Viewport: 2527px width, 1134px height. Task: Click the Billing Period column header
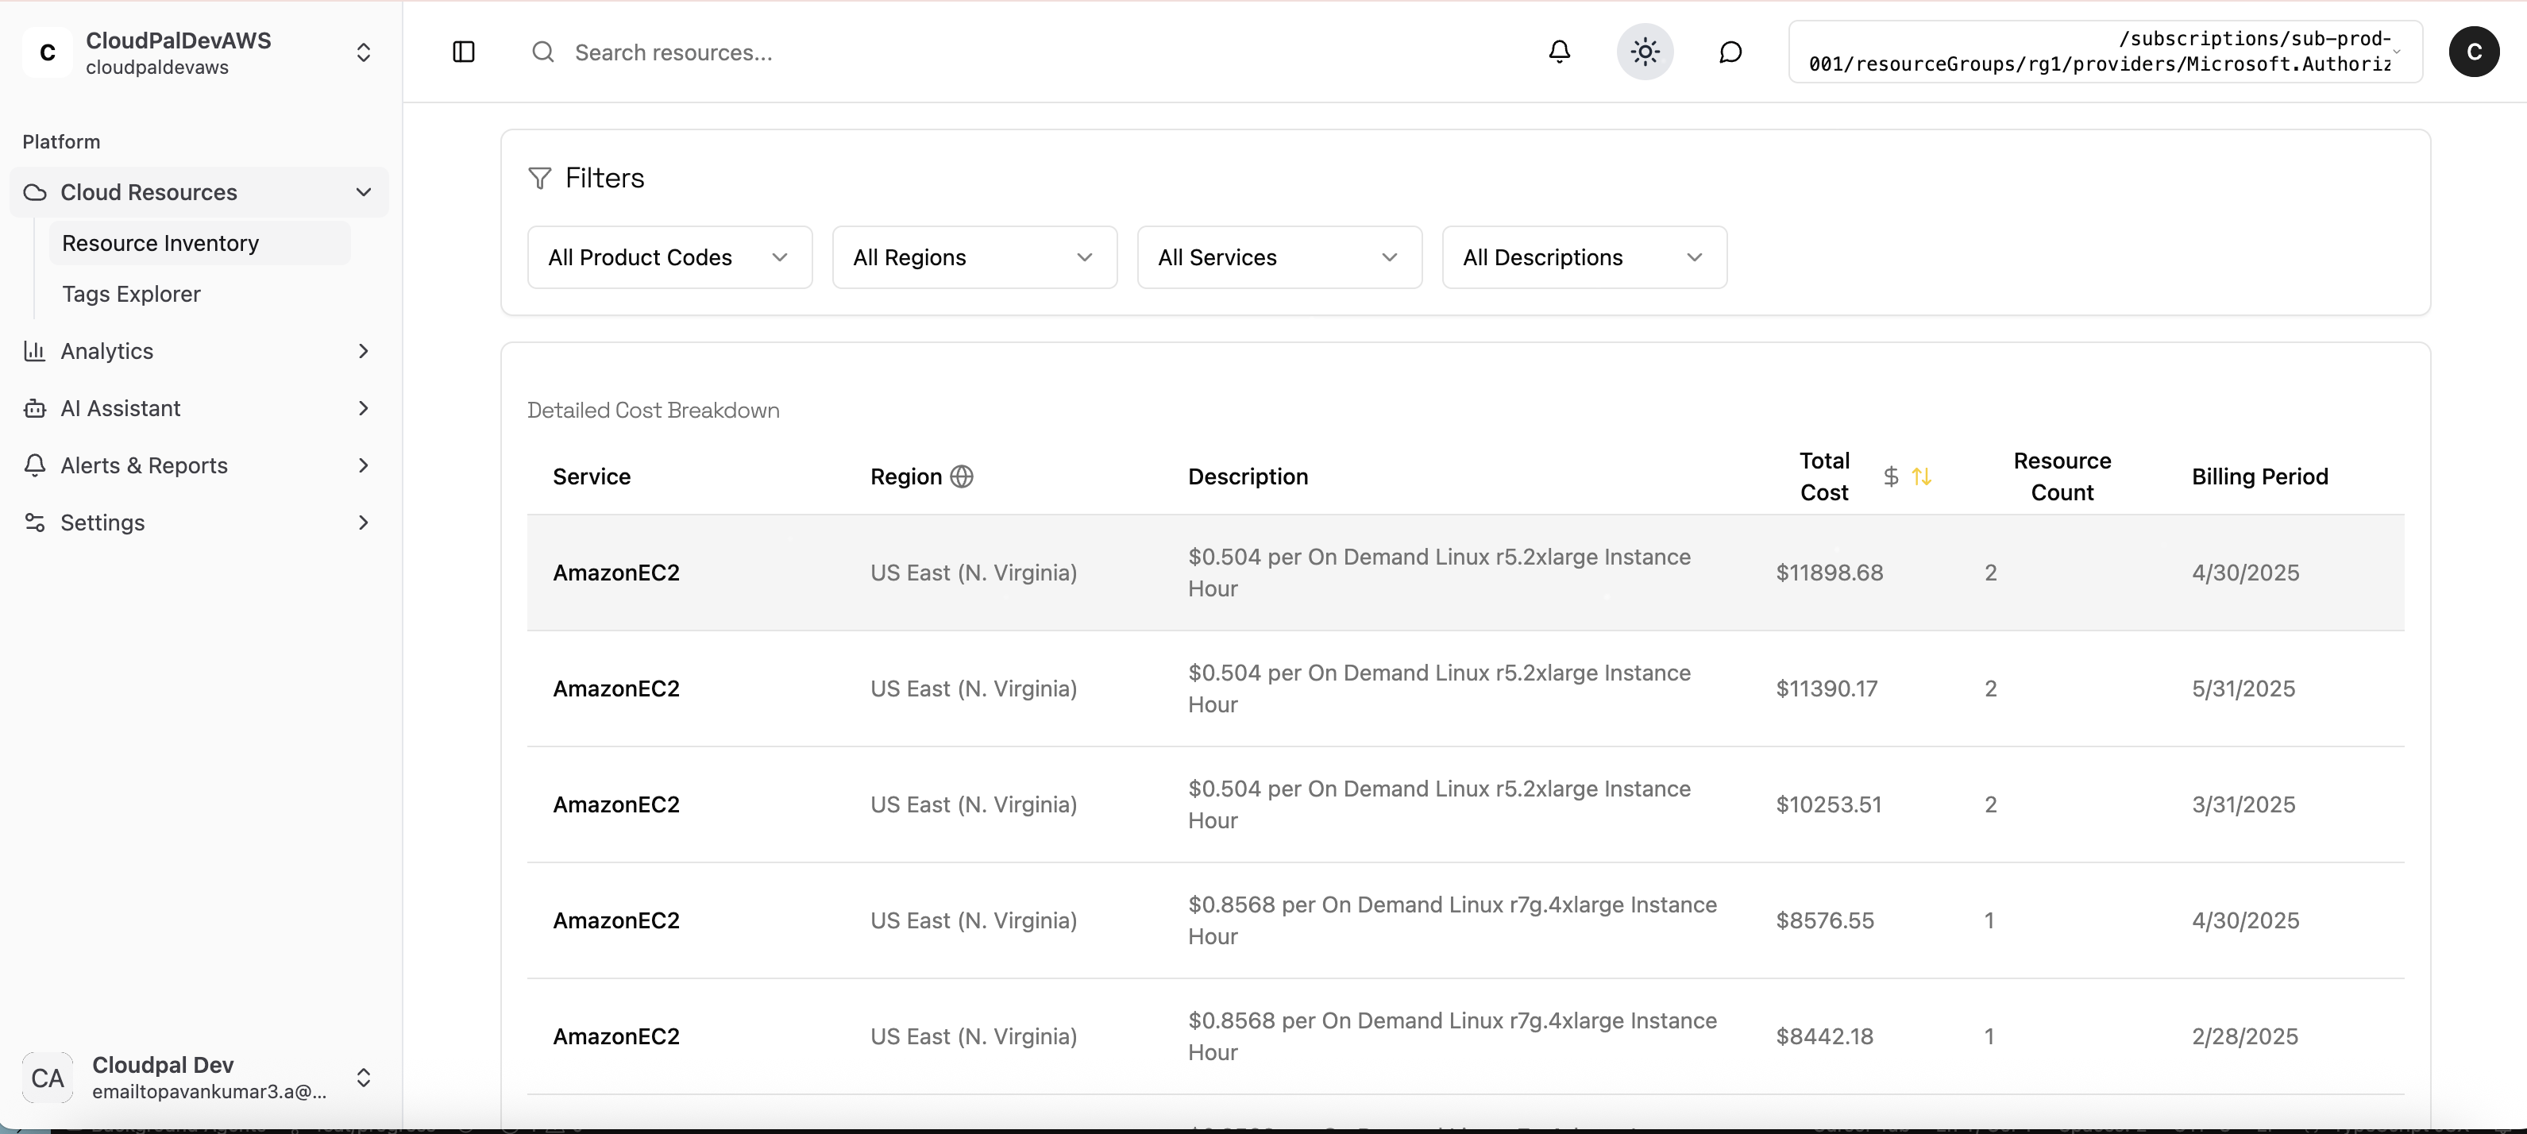2260,476
